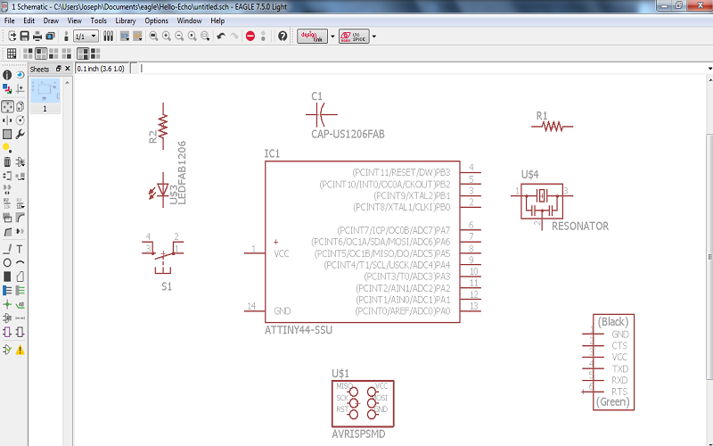The width and height of the screenshot is (713, 446).
Task: Select the blue Bus tool
Action: [x=7, y=291]
